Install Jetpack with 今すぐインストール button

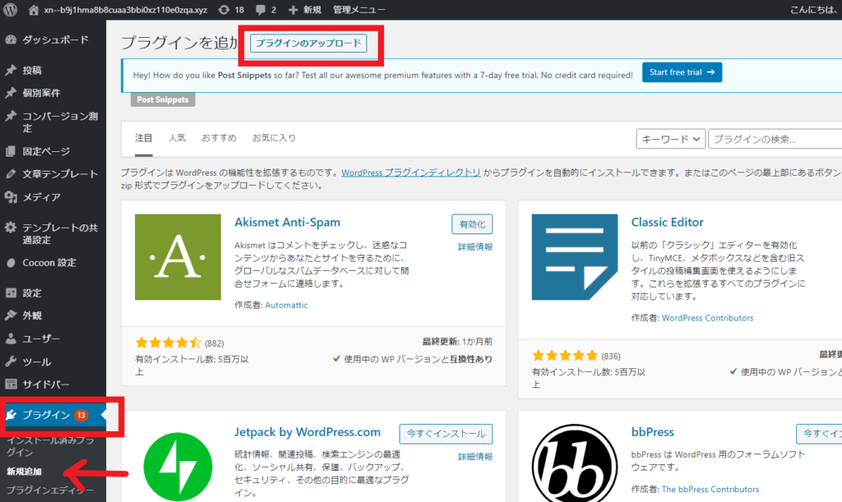click(x=446, y=433)
